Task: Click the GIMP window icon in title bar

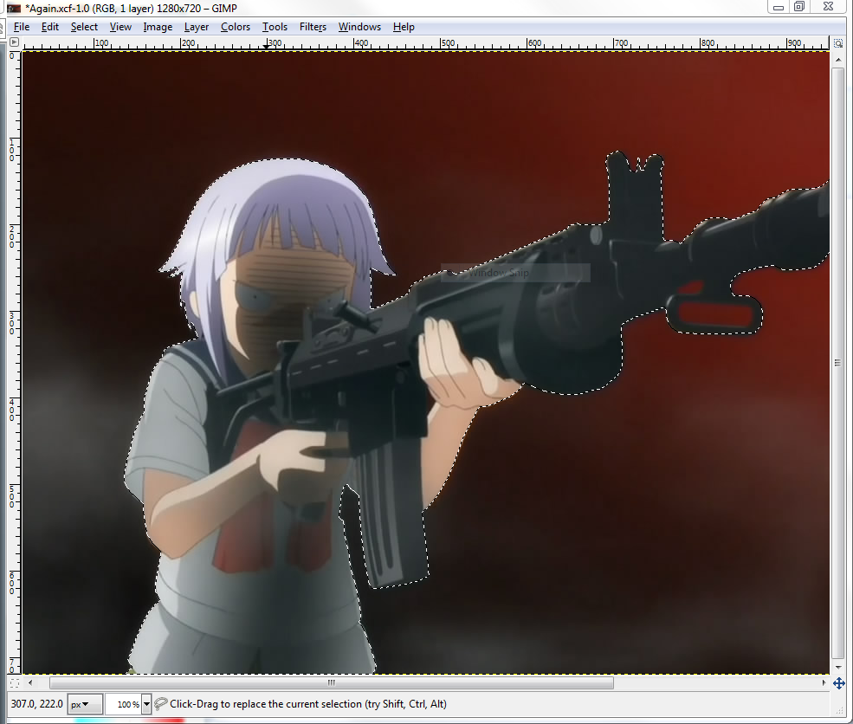Action: point(14,8)
